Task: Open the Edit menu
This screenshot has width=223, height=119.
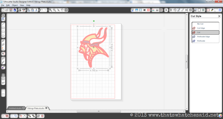Action: pyautogui.click(x=8, y=5)
